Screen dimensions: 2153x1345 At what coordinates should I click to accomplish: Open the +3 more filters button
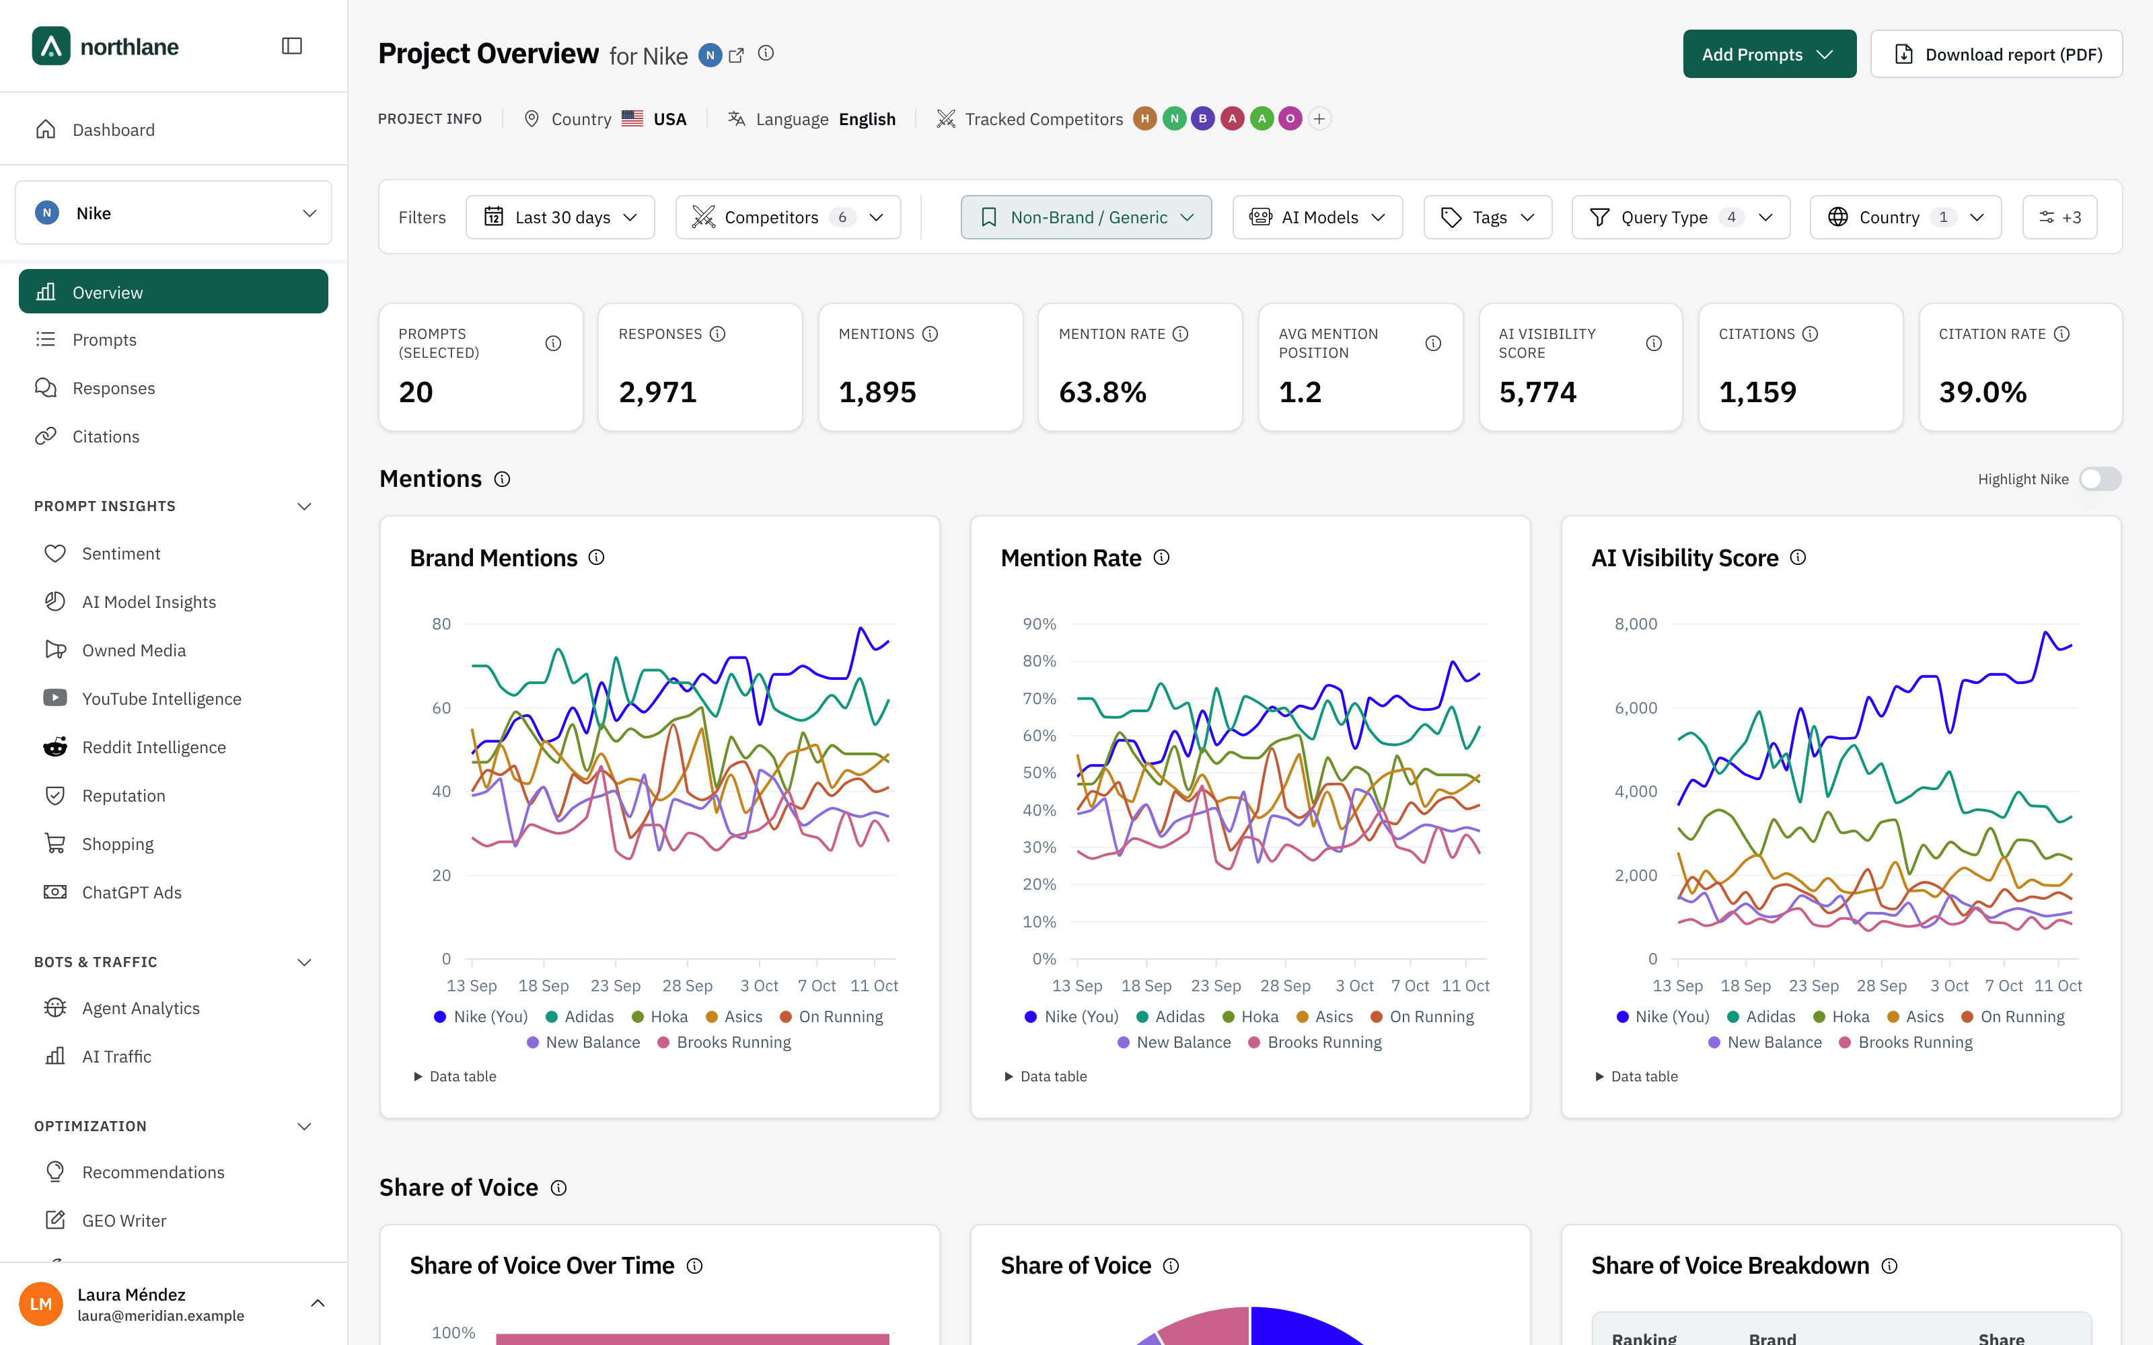click(x=2059, y=217)
